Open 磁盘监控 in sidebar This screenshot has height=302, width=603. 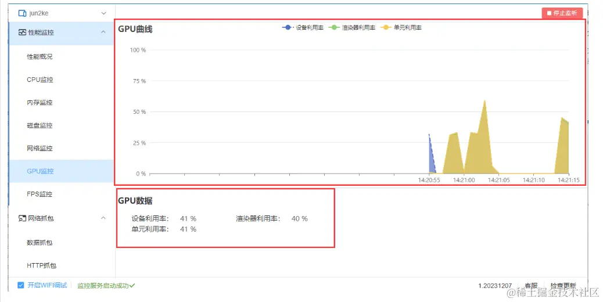coord(40,125)
